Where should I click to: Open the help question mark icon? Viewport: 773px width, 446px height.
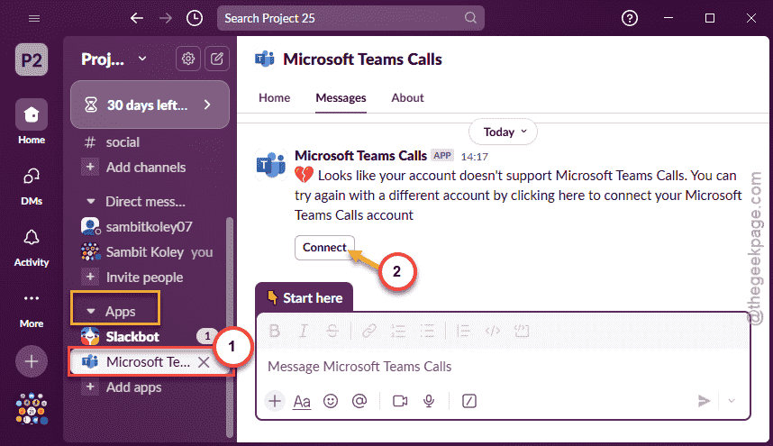(x=630, y=18)
